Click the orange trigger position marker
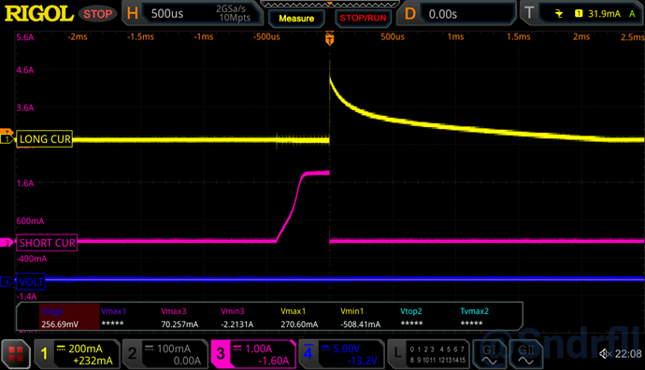645x370 pixels. (329, 38)
